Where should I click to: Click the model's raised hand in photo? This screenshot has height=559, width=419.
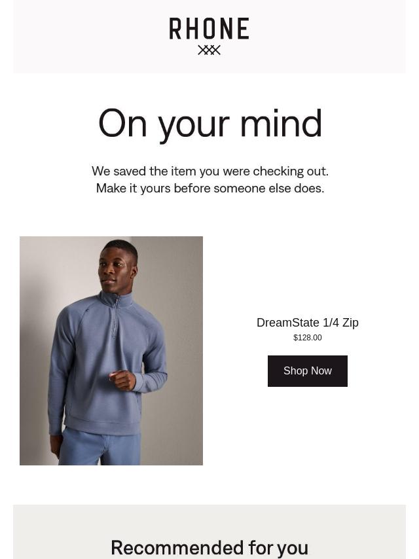(122, 380)
